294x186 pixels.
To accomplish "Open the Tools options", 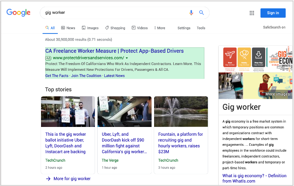I will (201, 28).
